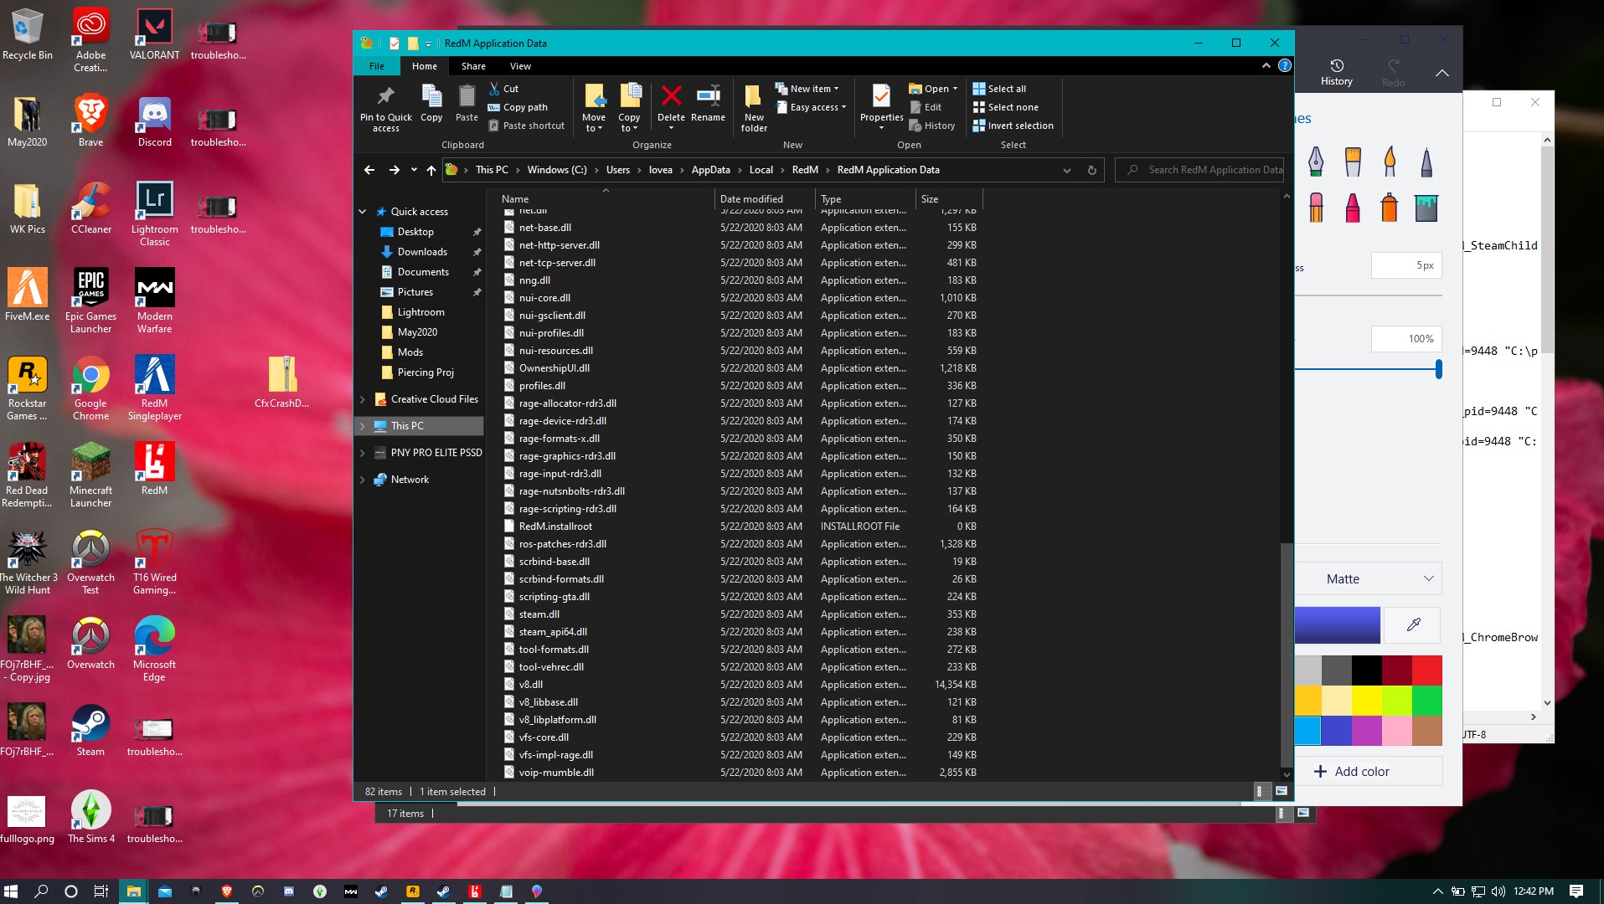Click the Paste icon in the ribbon
The width and height of the screenshot is (1604, 904).
467,96
